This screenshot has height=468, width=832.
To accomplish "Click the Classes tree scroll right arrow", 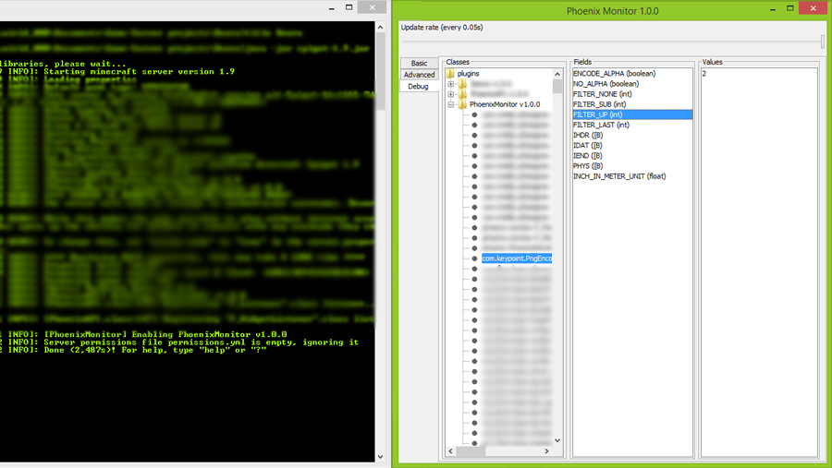I will (x=547, y=451).
